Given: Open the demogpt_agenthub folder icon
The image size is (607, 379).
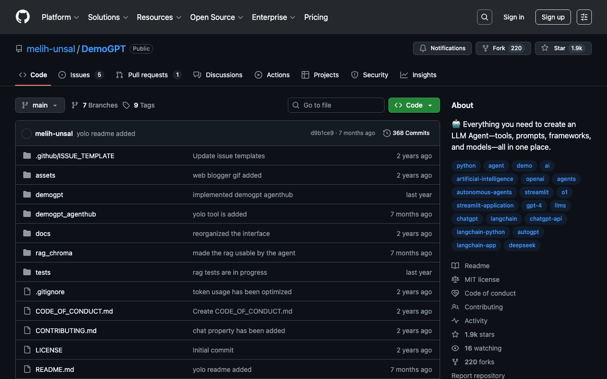Looking at the screenshot, I should (27, 214).
